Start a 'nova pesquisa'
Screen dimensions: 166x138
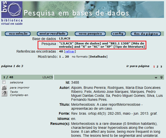(x=90, y=34)
